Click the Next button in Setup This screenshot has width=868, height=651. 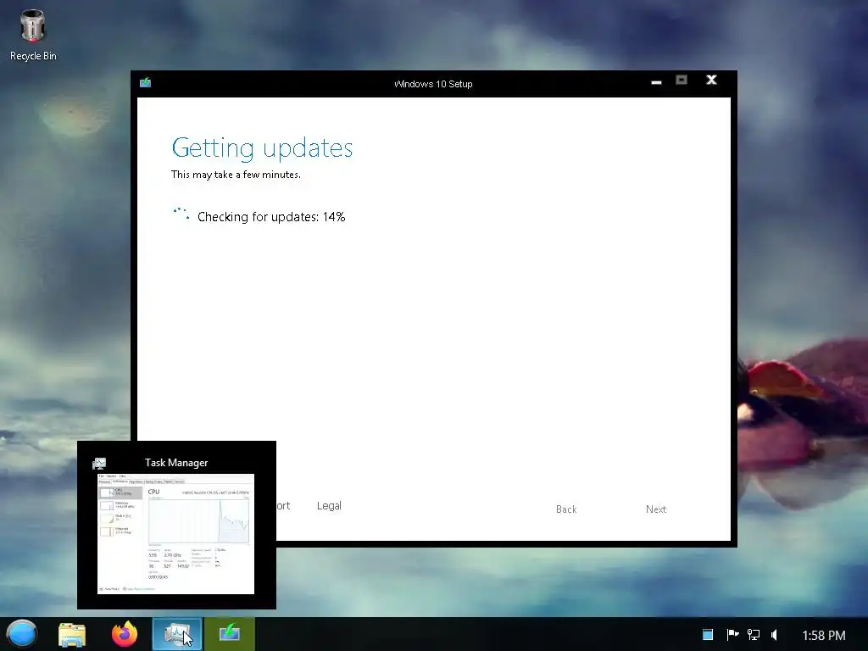pos(656,509)
